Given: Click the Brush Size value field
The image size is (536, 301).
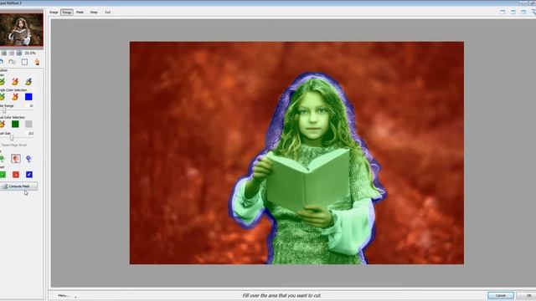Looking at the screenshot, I should [x=30, y=134].
